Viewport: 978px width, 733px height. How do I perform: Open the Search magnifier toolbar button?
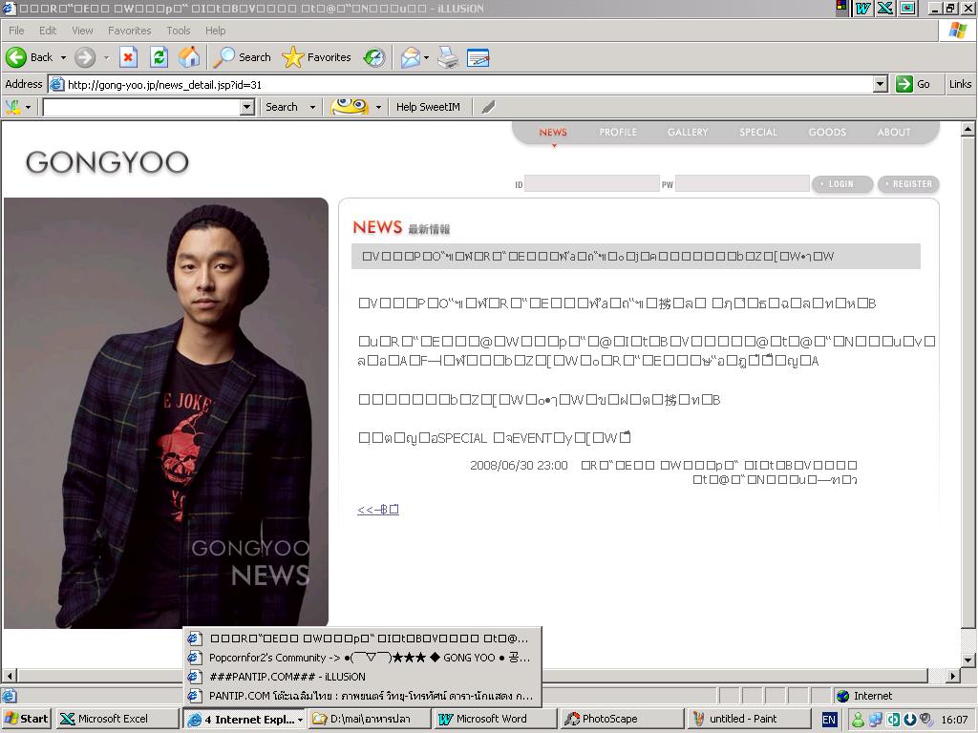[x=242, y=57]
